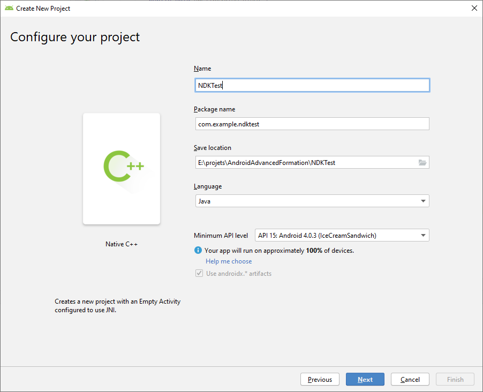Click the Package name label text

click(x=214, y=109)
